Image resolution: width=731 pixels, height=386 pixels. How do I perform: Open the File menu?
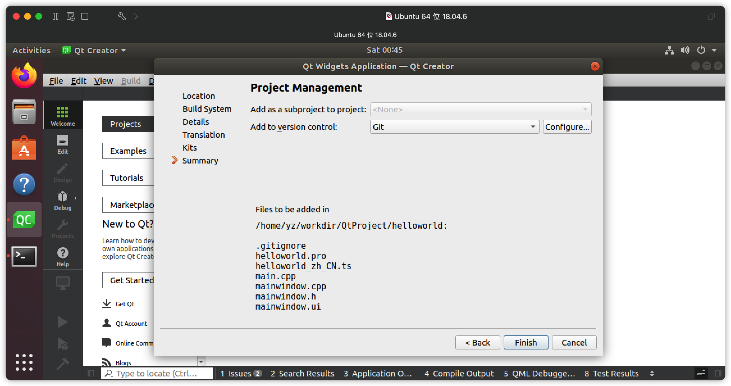tap(56, 81)
